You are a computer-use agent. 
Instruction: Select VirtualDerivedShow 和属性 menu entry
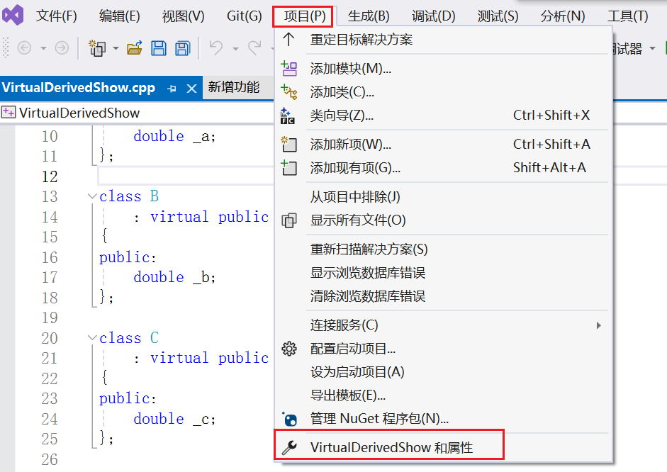[x=391, y=447]
